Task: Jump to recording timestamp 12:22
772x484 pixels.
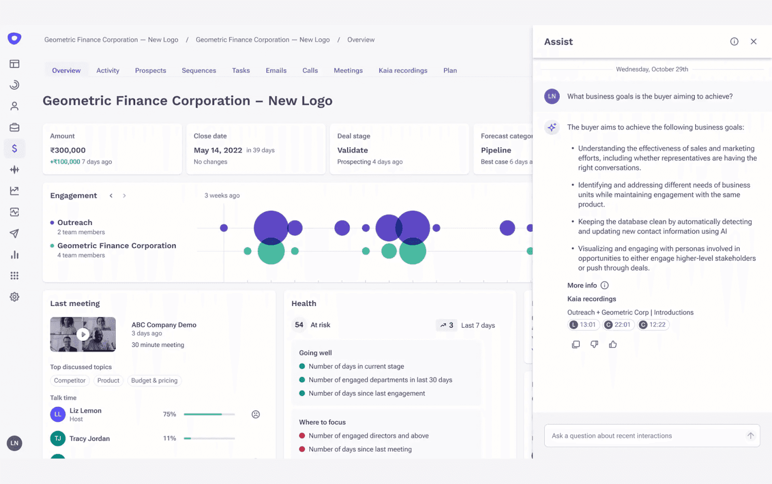Action: pos(653,324)
